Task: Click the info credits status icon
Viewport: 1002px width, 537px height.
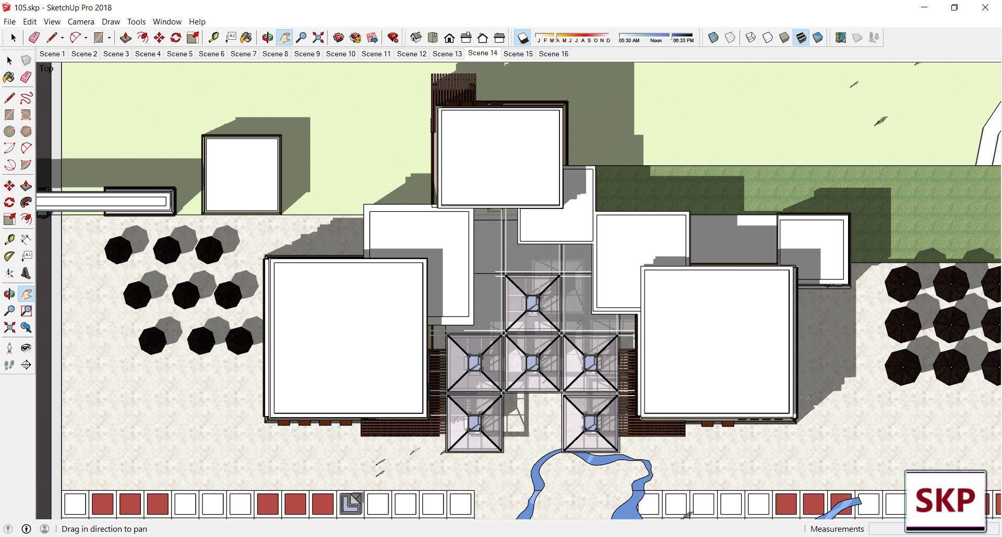Action: coord(26,529)
